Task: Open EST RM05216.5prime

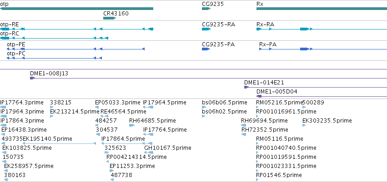Action: coord(257,107)
